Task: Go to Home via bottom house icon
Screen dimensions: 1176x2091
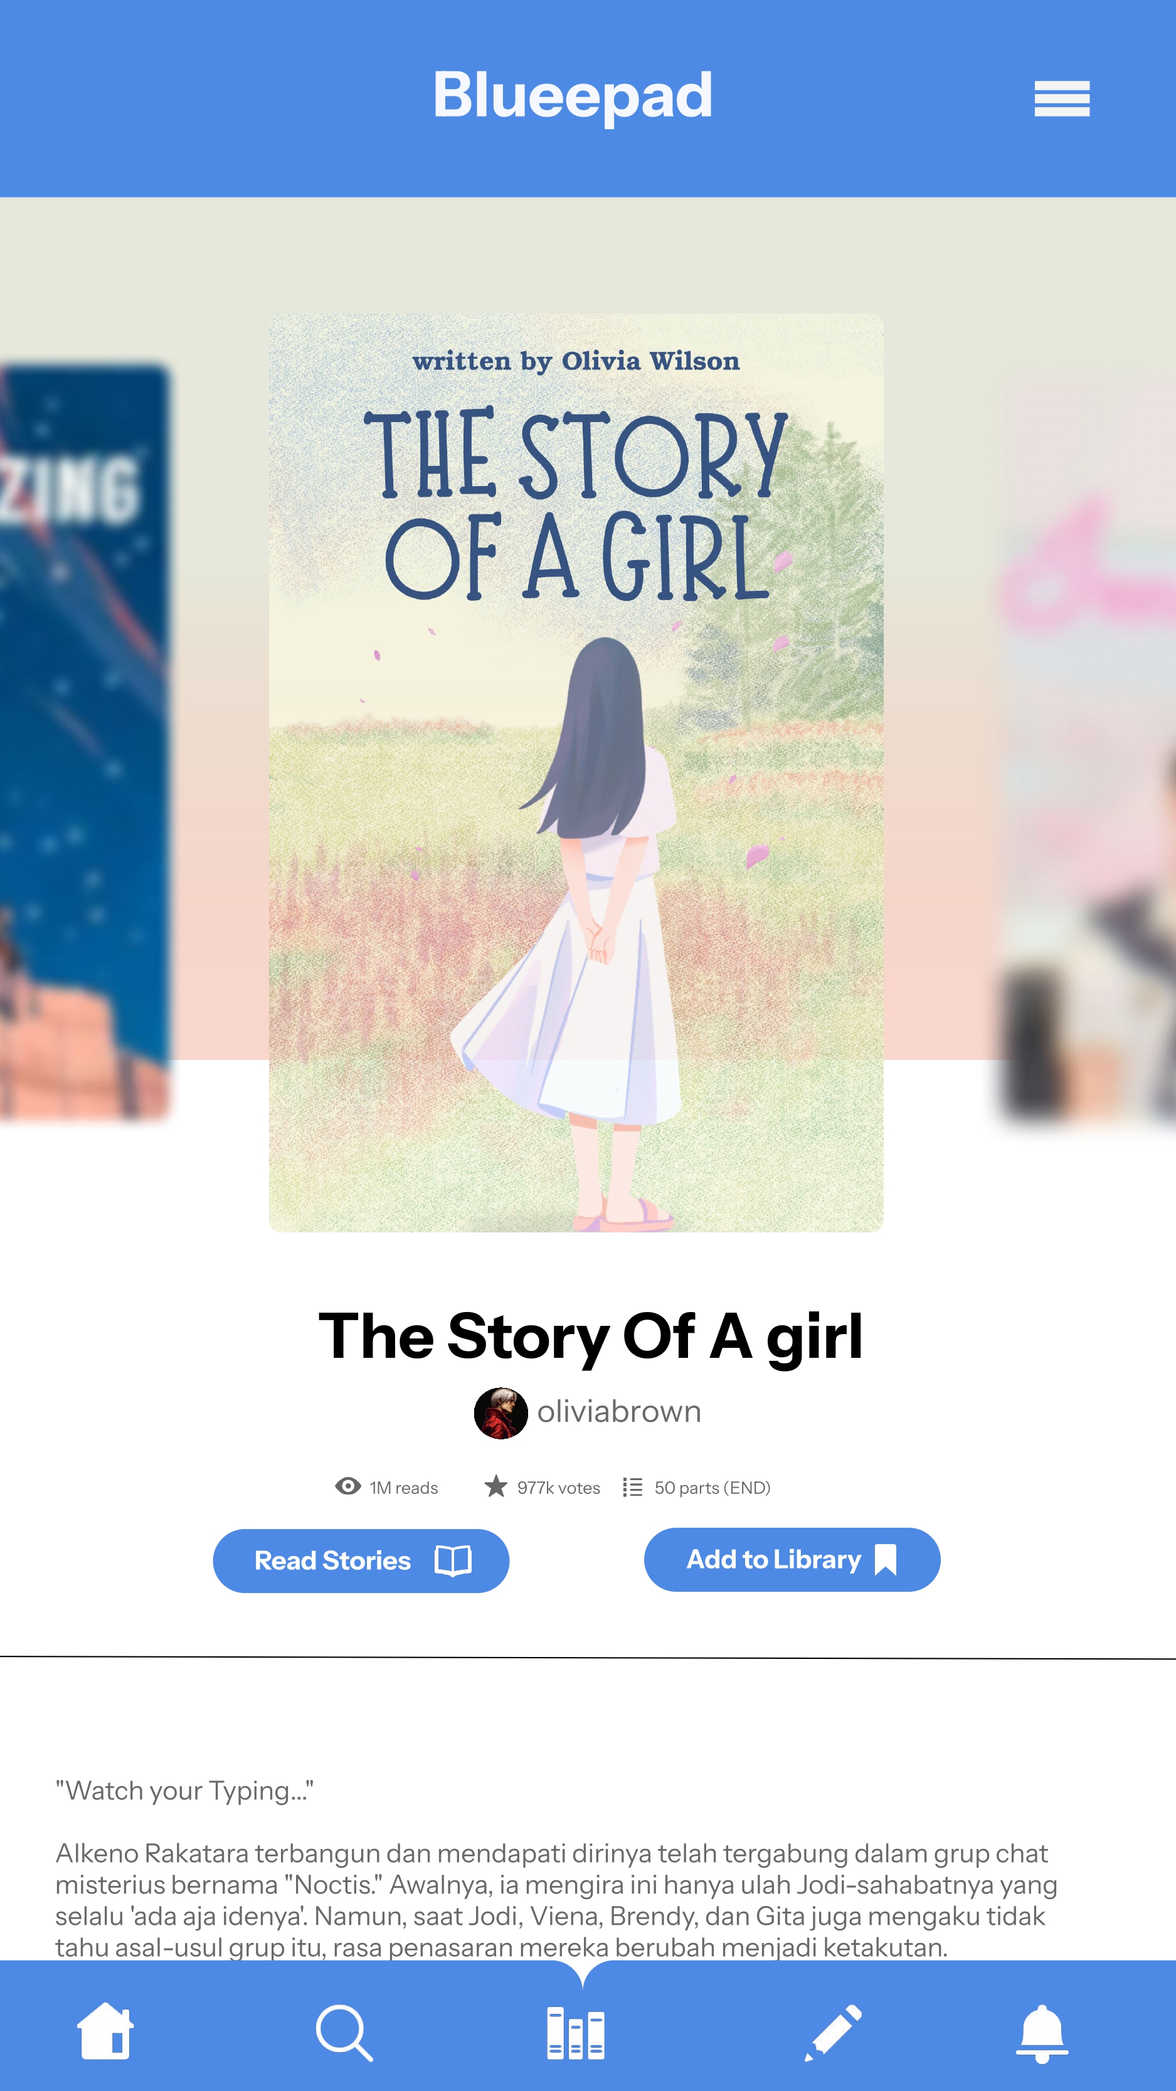Action: 105,2031
